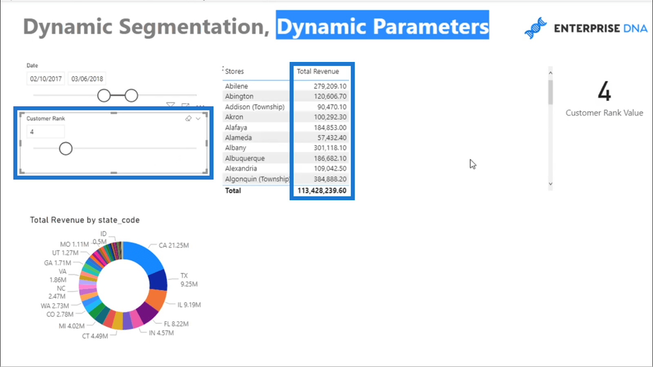Click revenue value 186,682.10
Viewport: 653px width, 367px height.
pyautogui.click(x=330, y=158)
